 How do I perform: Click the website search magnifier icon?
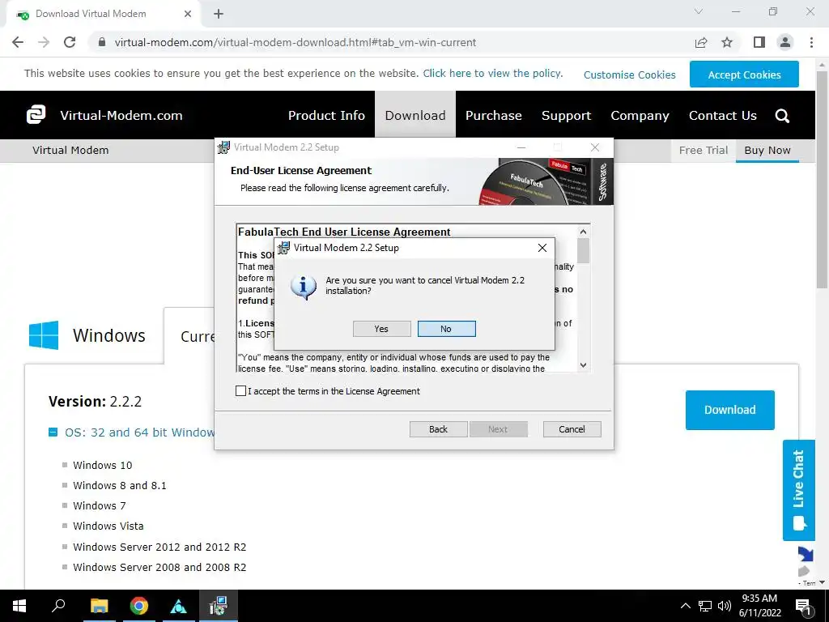click(x=782, y=116)
